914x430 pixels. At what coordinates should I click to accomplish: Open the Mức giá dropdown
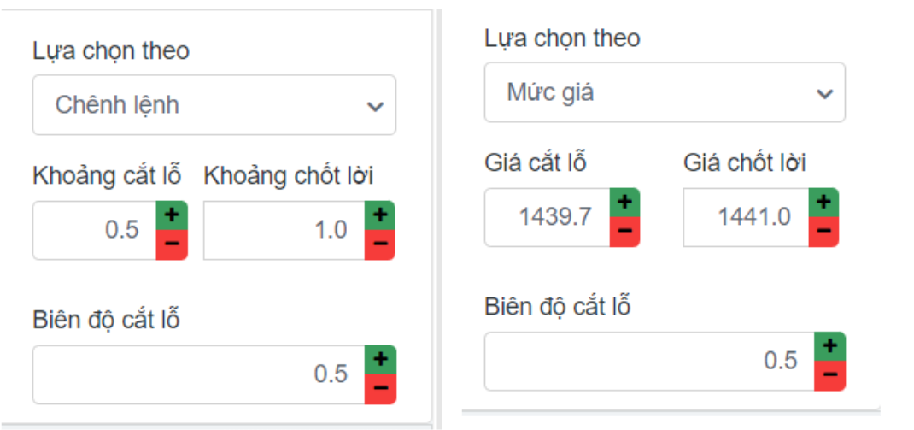(x=664, y=92)
